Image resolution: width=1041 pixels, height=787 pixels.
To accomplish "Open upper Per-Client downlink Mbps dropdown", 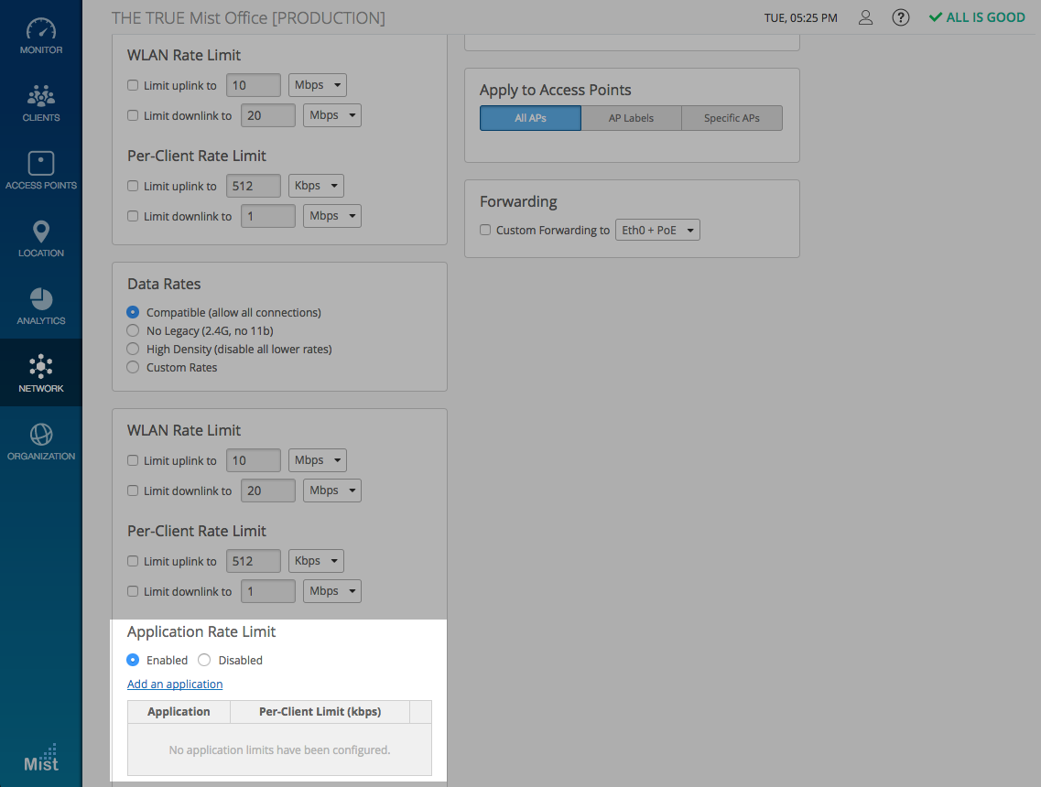I will pyautogui.click(x=332, y=216).
